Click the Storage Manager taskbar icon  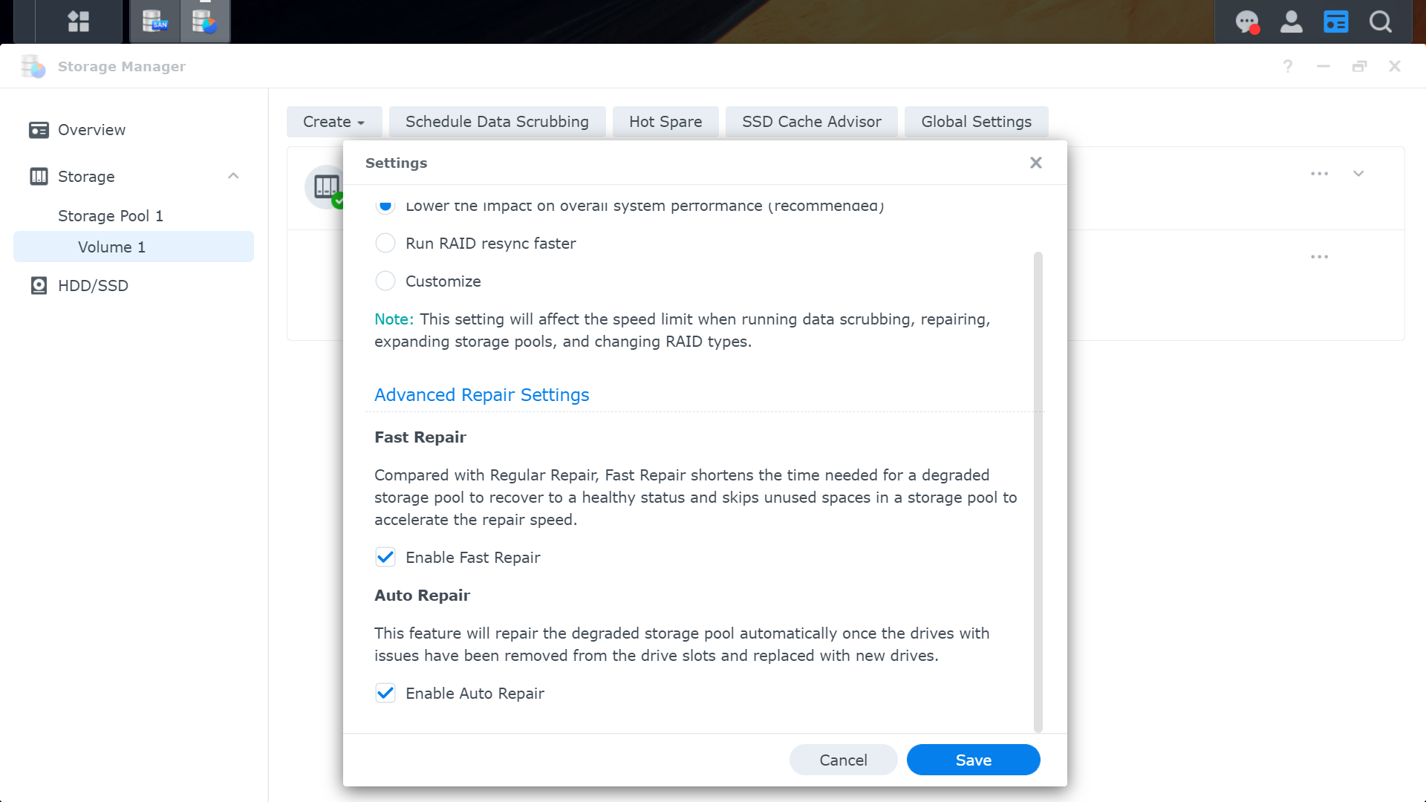[x=204, y=22]
